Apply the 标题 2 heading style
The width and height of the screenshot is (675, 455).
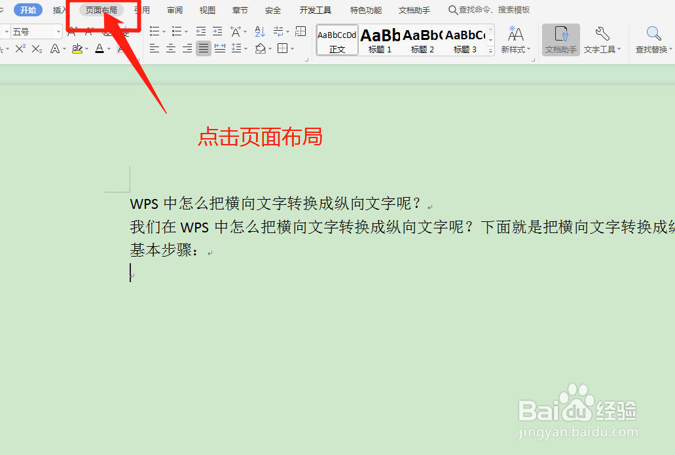tap(422, 40)
